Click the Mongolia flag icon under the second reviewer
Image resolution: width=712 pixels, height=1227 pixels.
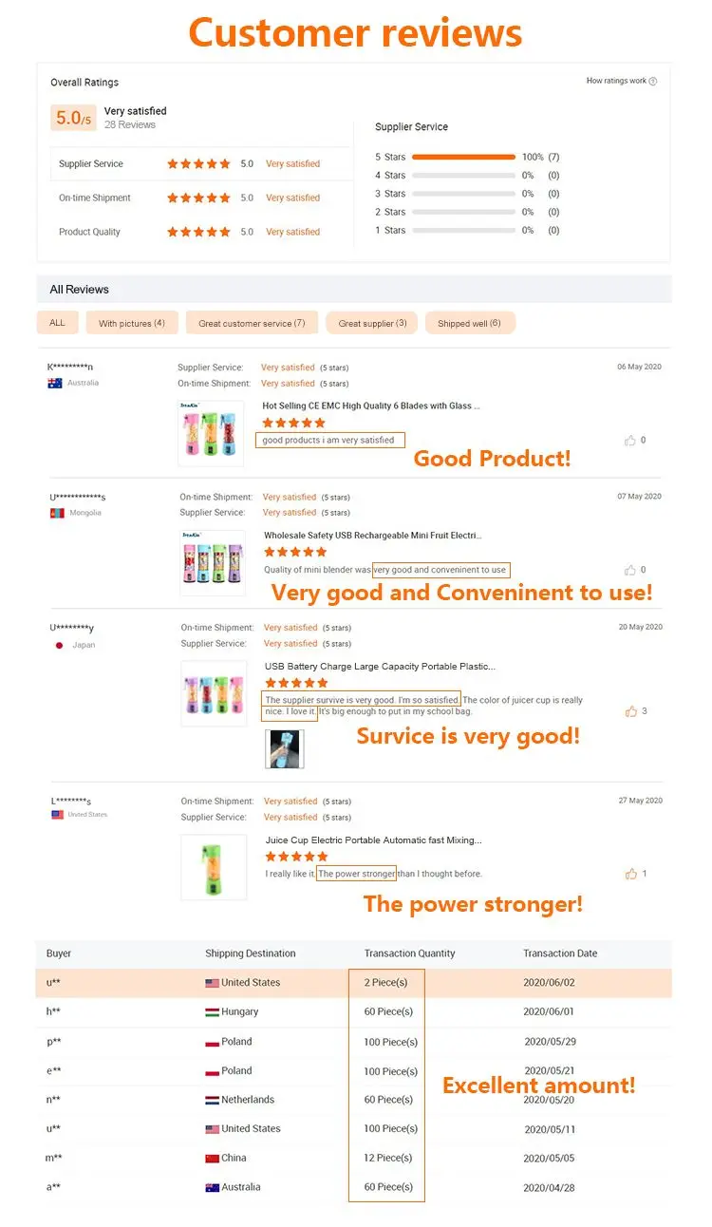(55, 513)
